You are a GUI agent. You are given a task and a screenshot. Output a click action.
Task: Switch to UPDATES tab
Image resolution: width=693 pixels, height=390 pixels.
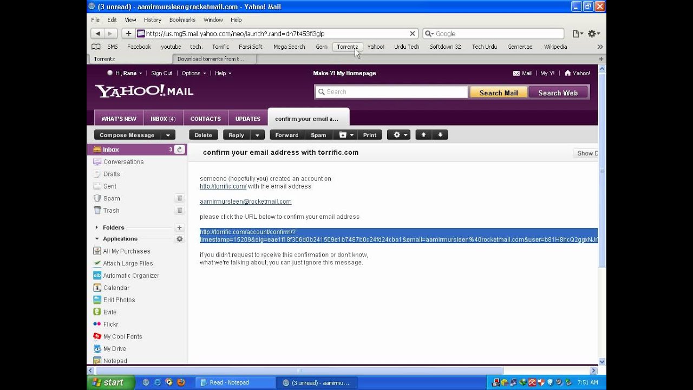tap(248, 119)
